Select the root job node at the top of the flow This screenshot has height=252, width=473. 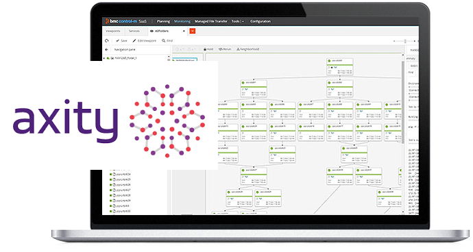339,66
